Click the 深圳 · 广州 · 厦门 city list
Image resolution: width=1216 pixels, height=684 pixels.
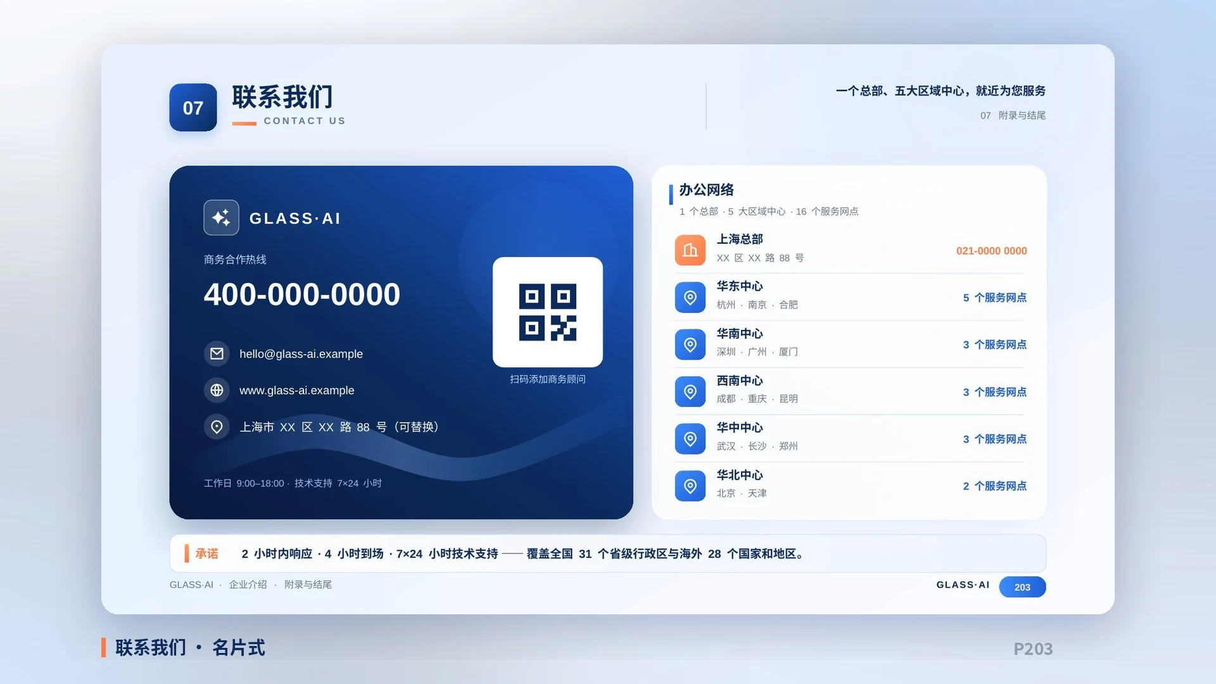(x=757, y=351)
